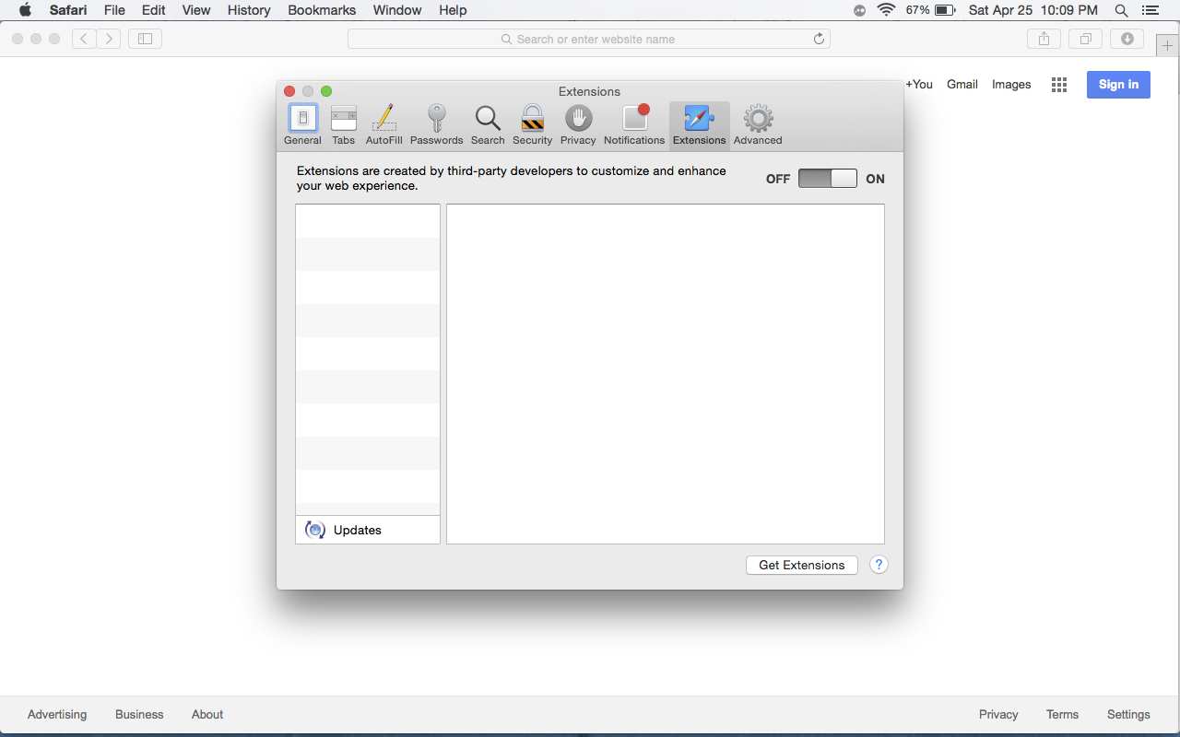
Task: Toggle the extensions OFF/ON switch
Action: coord(828,179)
